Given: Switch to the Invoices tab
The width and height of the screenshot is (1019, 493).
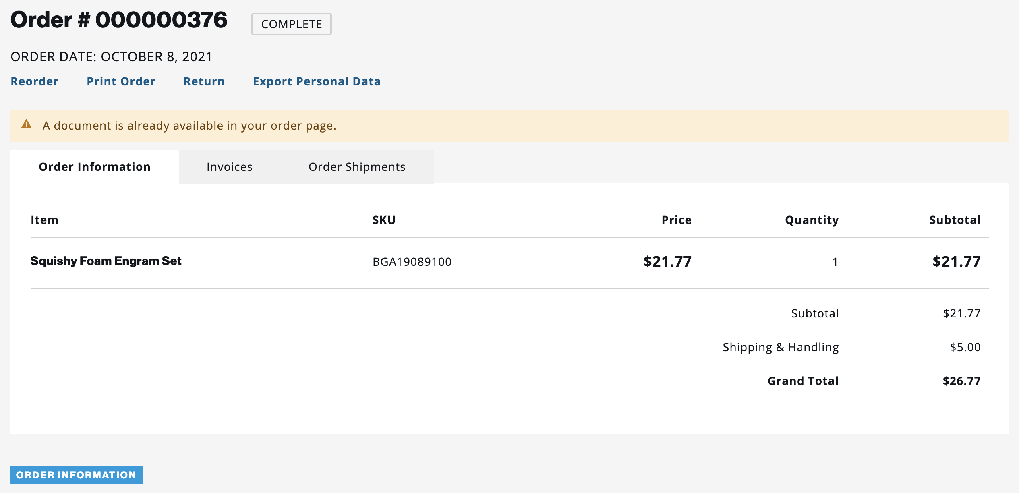Looking at the screenshot, I should (229, 167).
